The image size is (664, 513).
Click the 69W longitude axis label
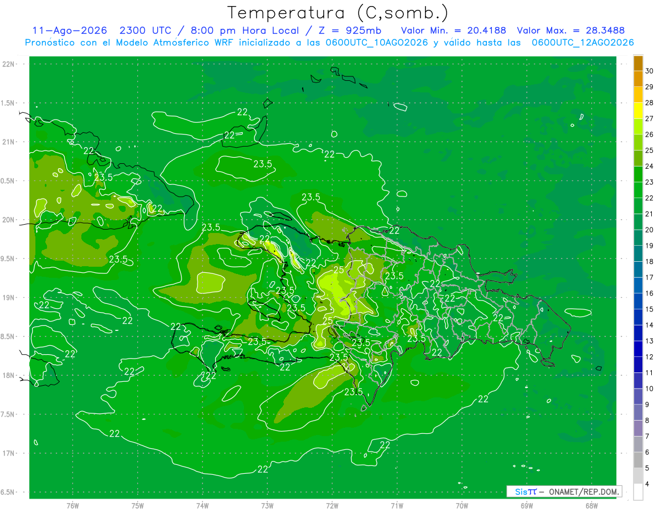click(x=527, y=506)
